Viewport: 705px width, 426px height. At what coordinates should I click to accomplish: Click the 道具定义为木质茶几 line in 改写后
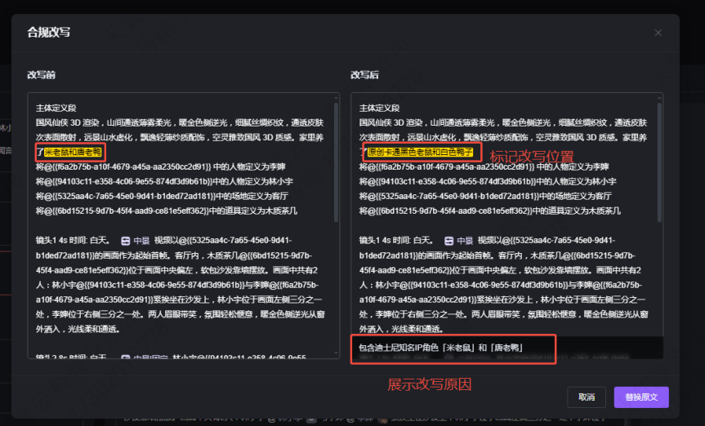[489, 211]
